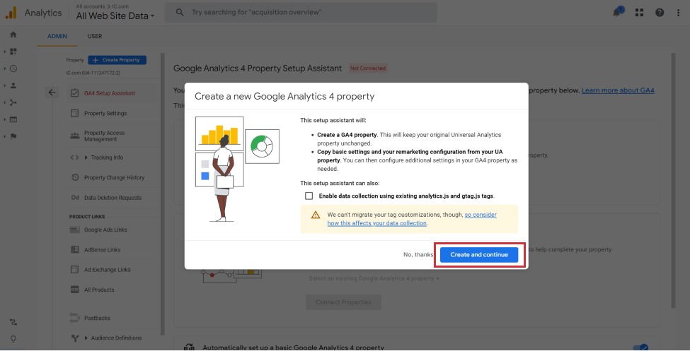The image size is (690, 351).
Task: Open Data Deletion Requests menu item
Action: [113, 198]
